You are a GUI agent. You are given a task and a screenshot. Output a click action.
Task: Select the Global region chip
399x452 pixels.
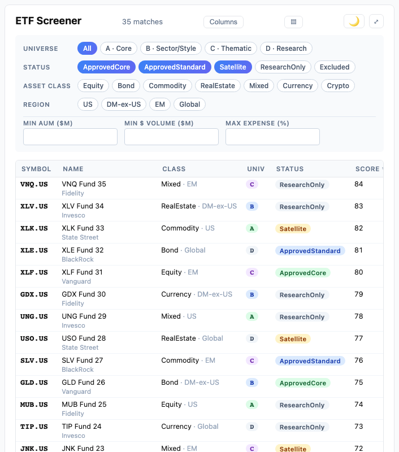189,105
